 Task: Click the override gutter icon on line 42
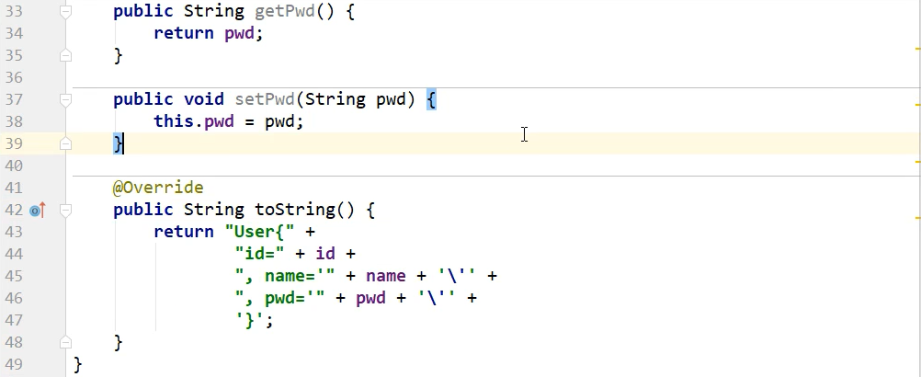click(x=38, y=210)
